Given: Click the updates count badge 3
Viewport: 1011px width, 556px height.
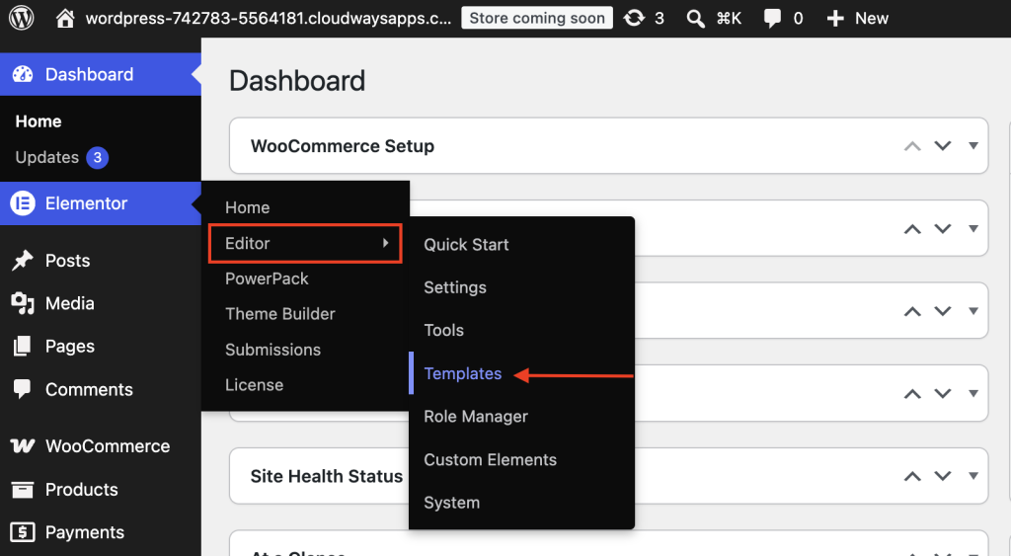Looking at the screenshot, I should (98, 157).
